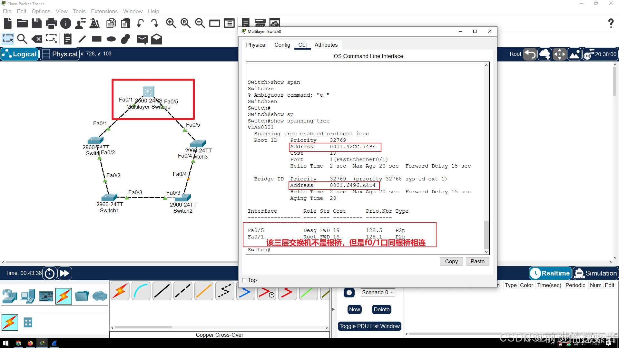The width and height of the screenshot is (619, 348).
Task: Zoom out using the minus magnifier icon
Action: click(200, 23)
